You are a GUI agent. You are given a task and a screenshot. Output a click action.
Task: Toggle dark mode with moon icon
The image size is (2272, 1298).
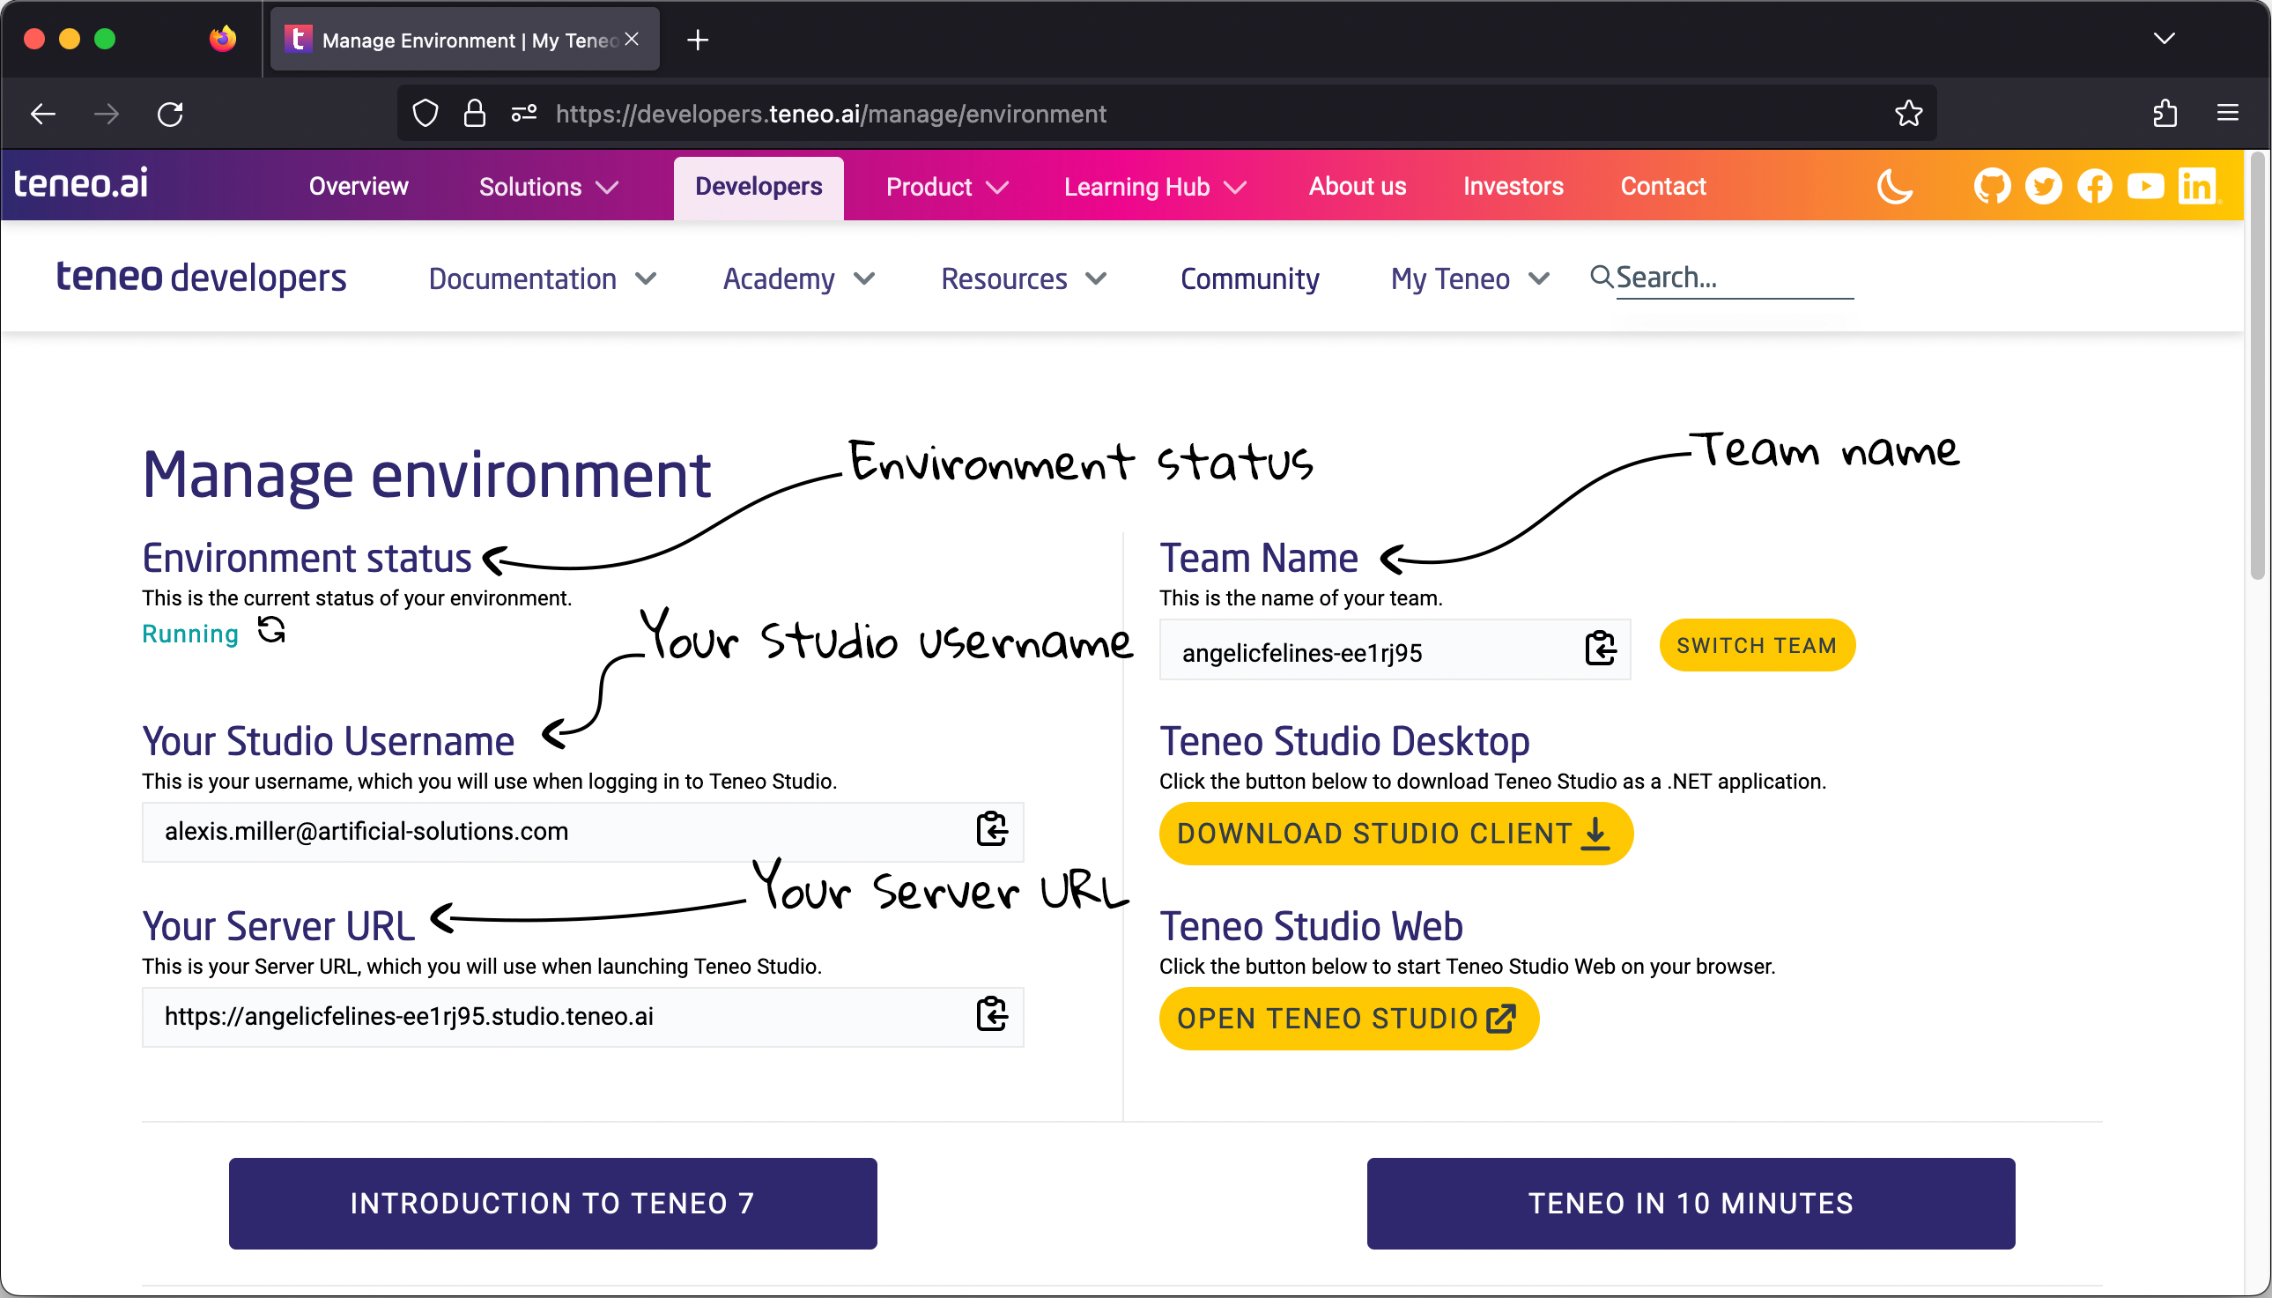(x=1894, y=186)
